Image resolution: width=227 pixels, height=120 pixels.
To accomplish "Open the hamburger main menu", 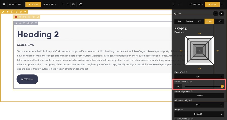I will [x=4, y=4].
